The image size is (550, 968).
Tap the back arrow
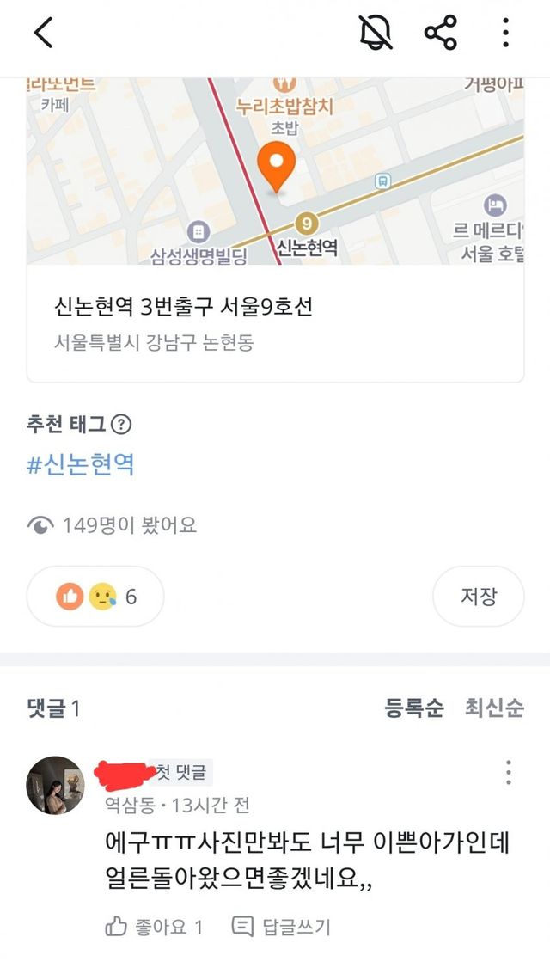tap(43, 34)
